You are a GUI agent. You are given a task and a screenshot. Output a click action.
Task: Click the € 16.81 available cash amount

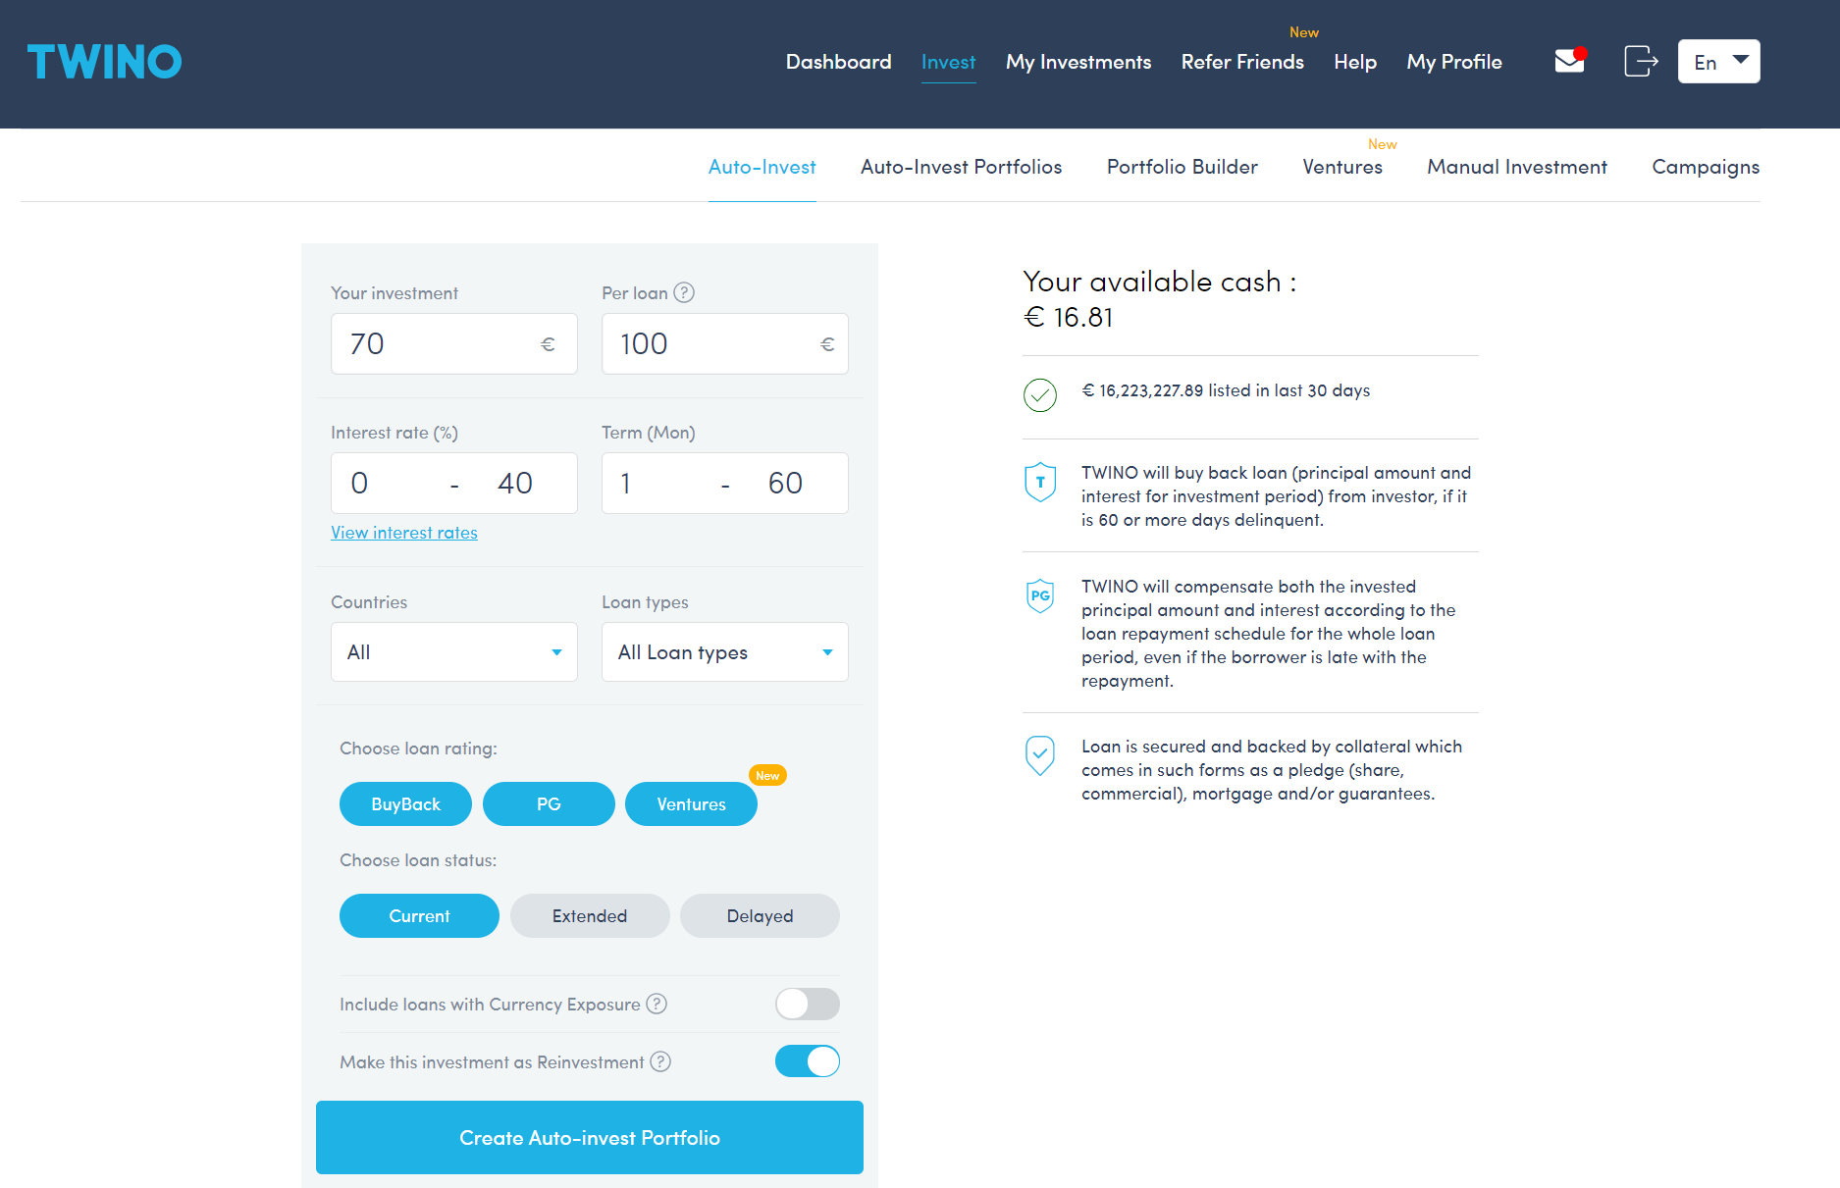point(1068,318)
